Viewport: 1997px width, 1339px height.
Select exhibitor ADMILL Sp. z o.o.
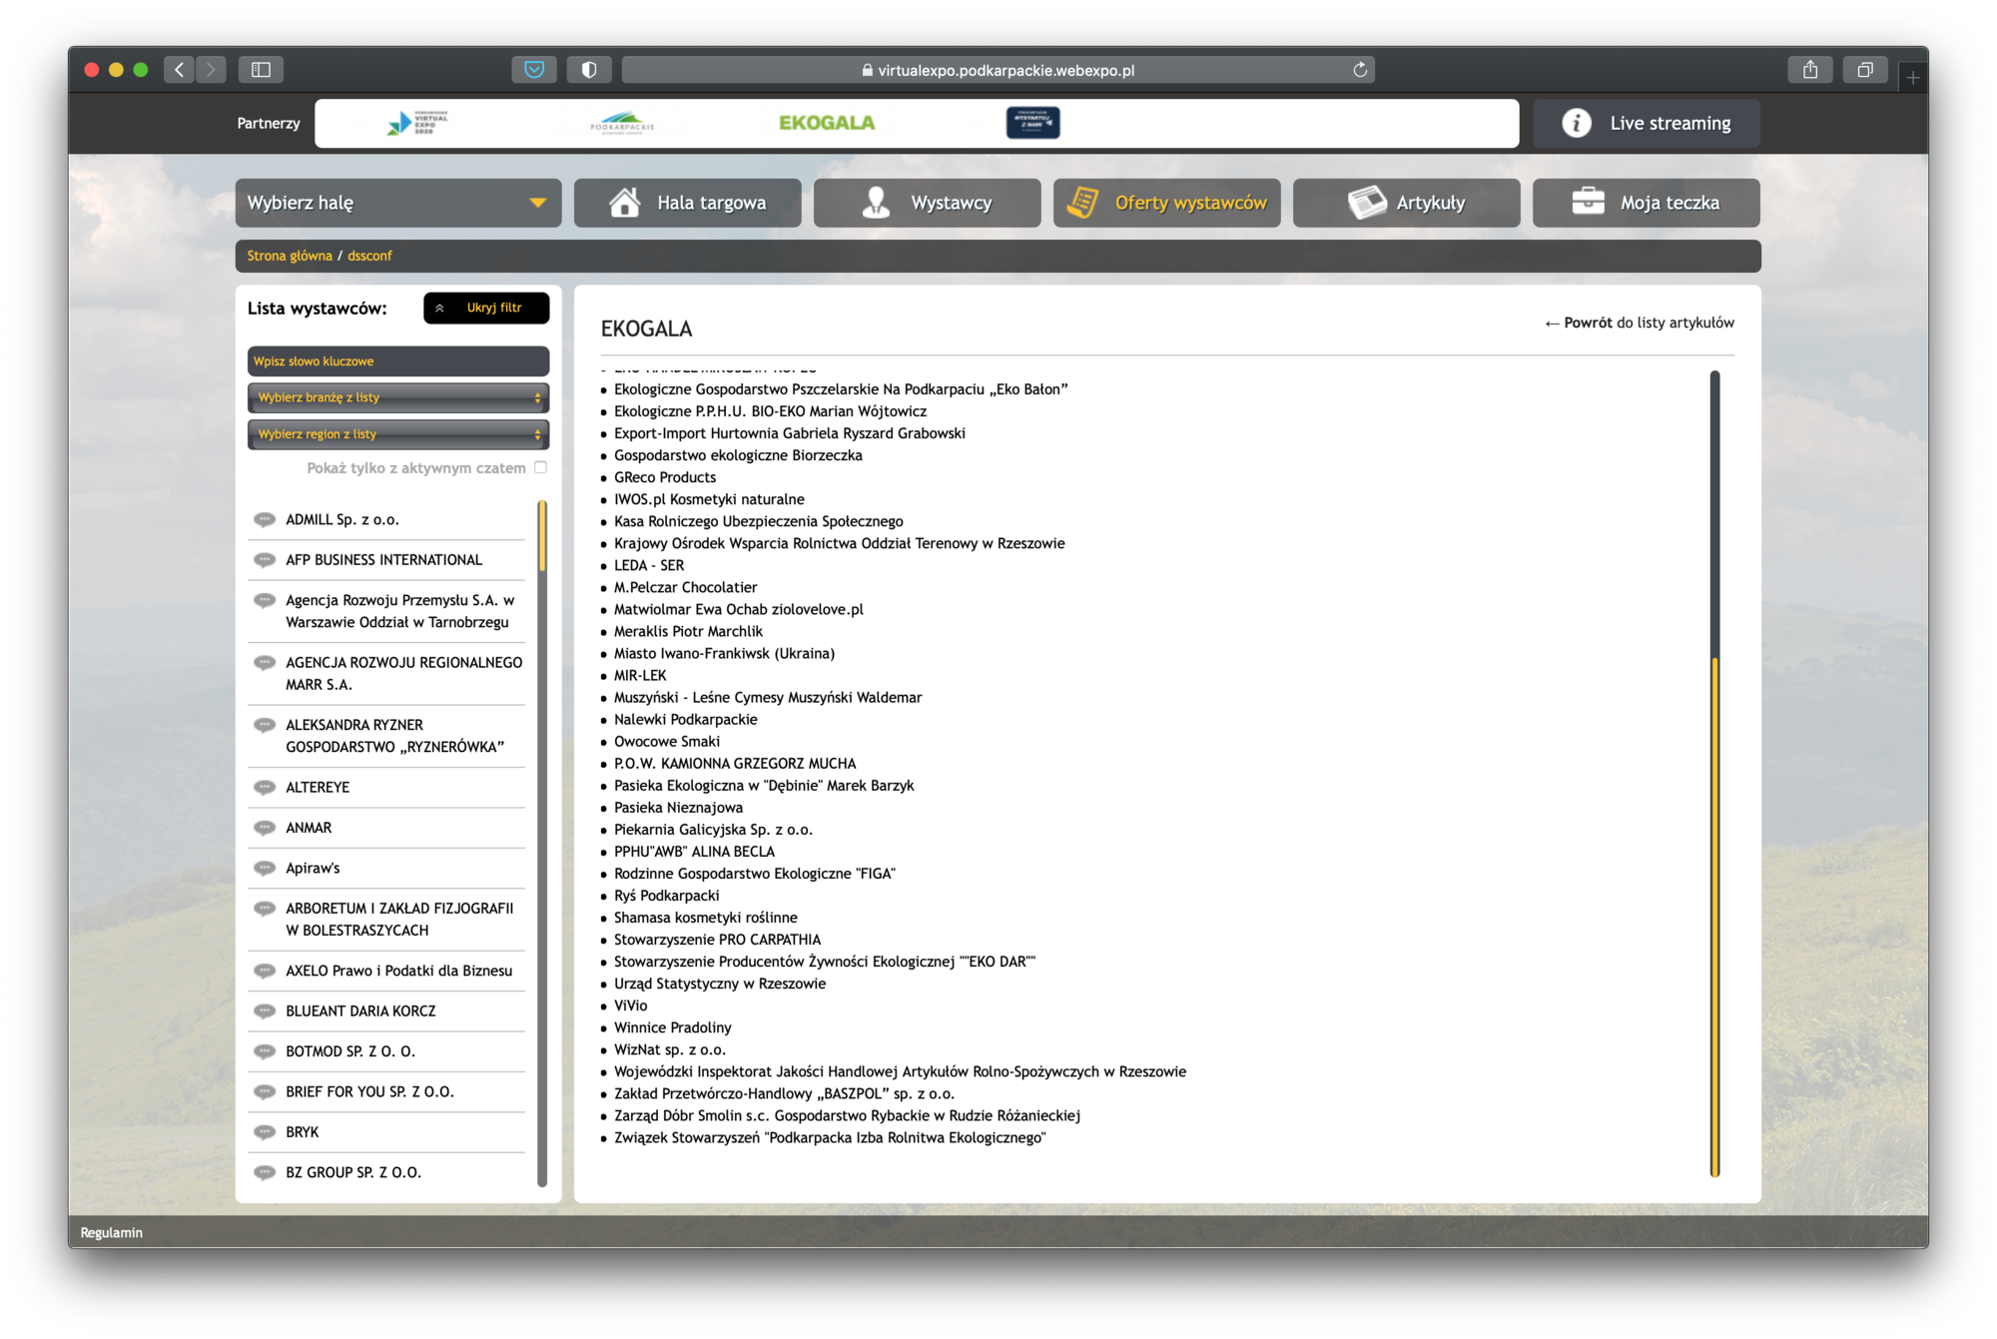coord(342,519)
